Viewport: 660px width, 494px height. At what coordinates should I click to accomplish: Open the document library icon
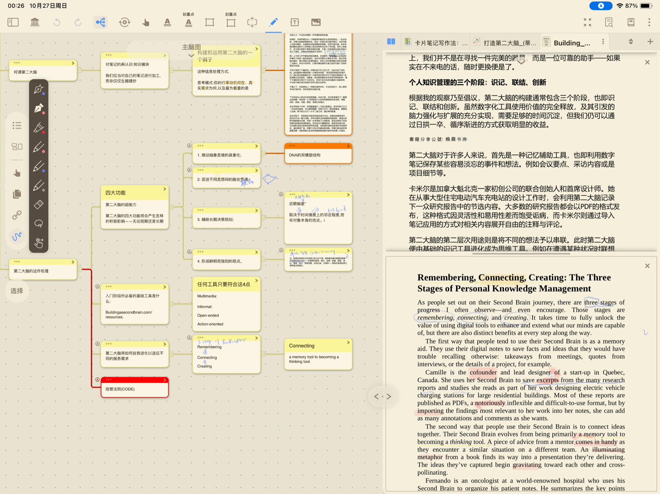pos(35,22)
